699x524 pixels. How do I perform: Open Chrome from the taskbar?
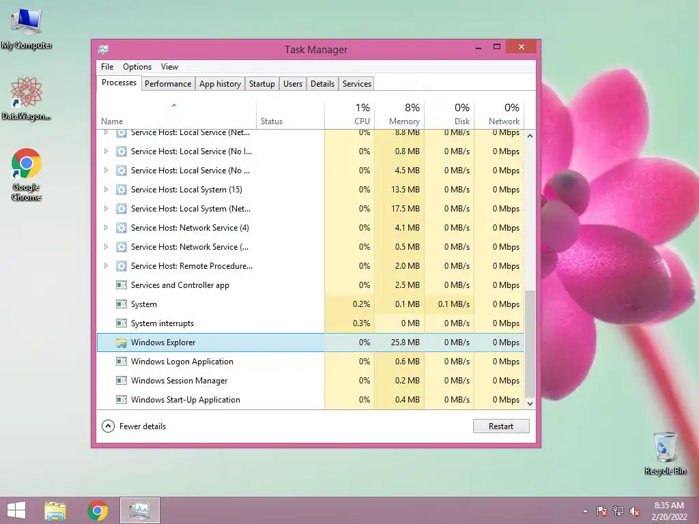tap(98, 510)
